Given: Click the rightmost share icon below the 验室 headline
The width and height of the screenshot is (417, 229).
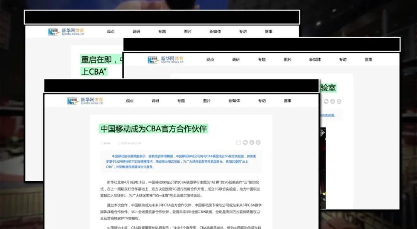Looking at the screenshot, I should tap(339, 101).
